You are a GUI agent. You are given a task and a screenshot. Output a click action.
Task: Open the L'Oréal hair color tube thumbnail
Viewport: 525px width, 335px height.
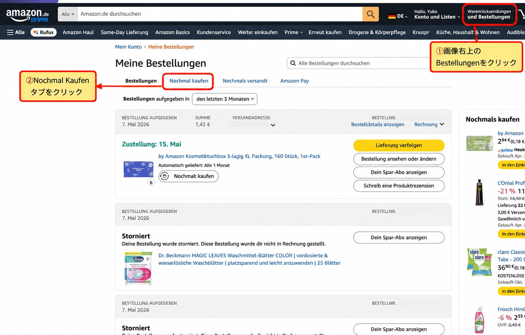(480, 192)
